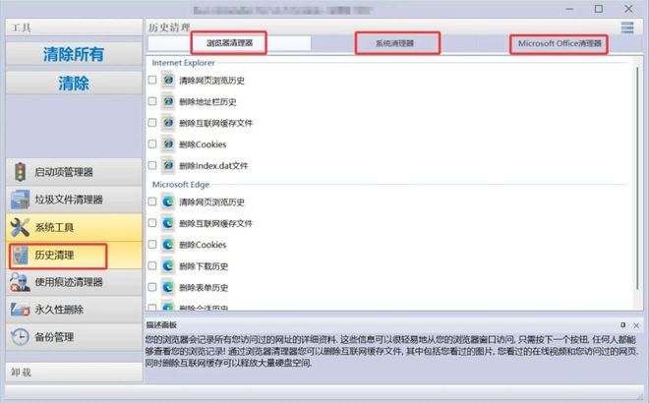Open 永久性删除 icon in sidebar

[x=20, y=310]
